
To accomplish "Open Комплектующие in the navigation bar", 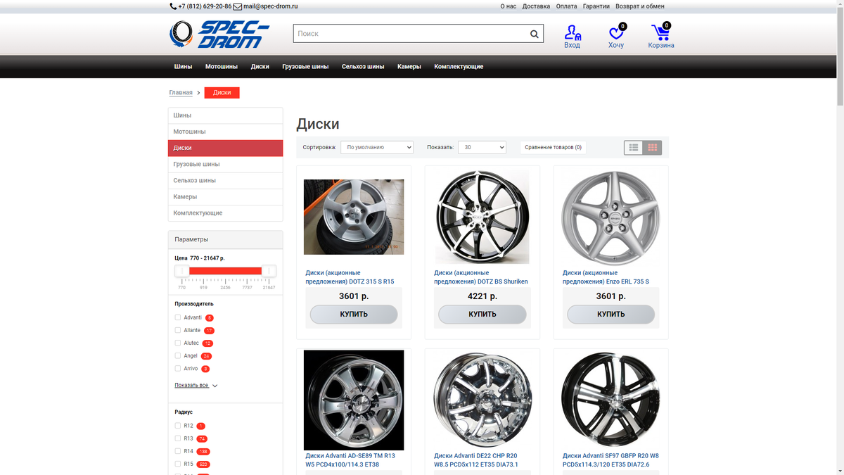I will [x=459, y=67].
